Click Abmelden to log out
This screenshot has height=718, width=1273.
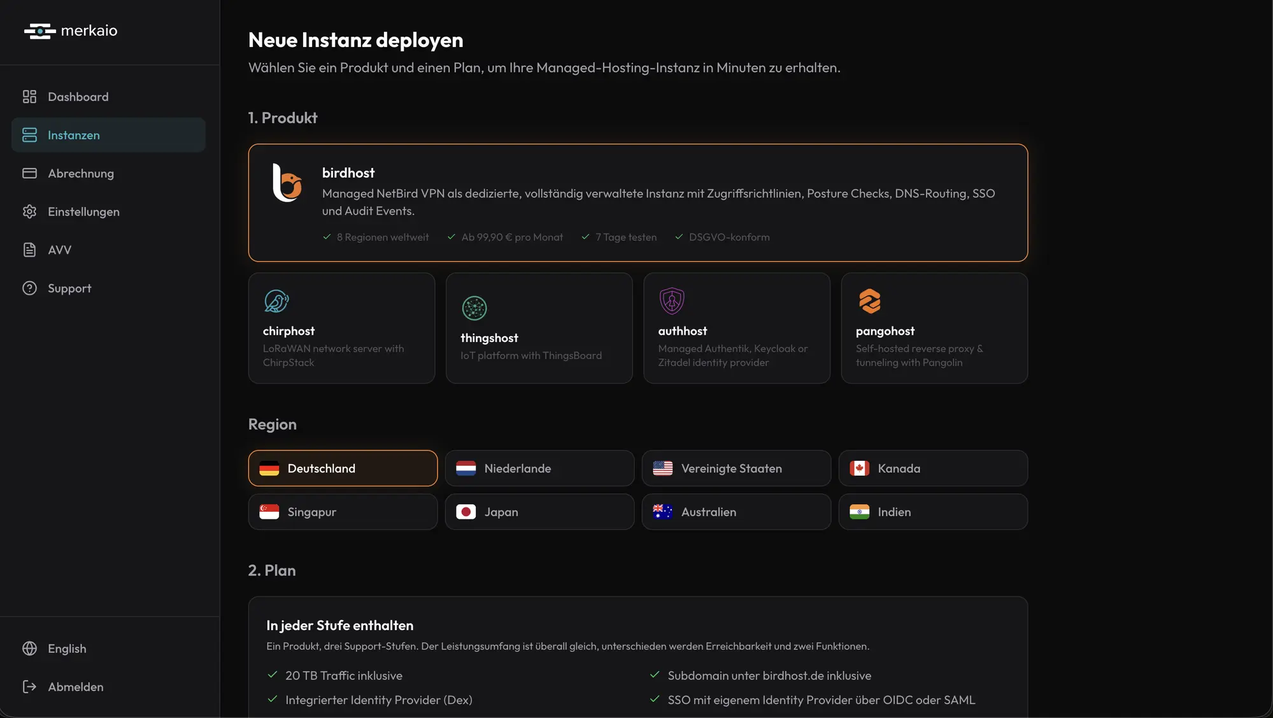108,686
